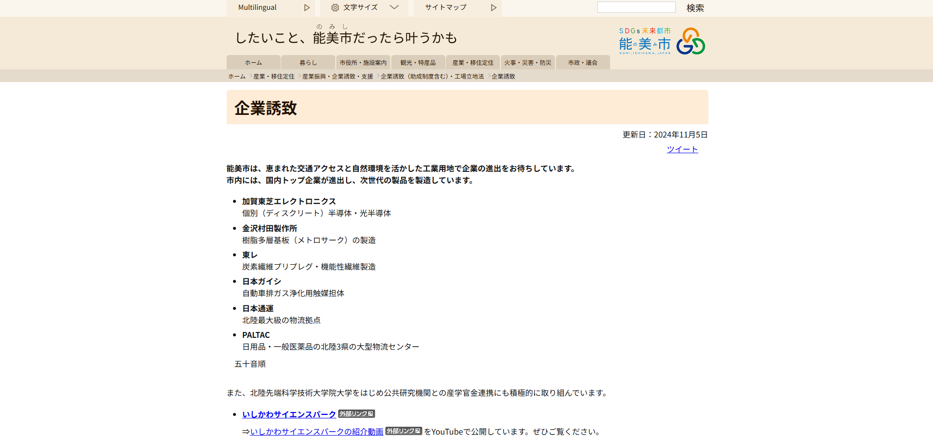This screenshot has height=439, width=933.
Task: Select the 暮らし navigation tab
Action: 308,62
